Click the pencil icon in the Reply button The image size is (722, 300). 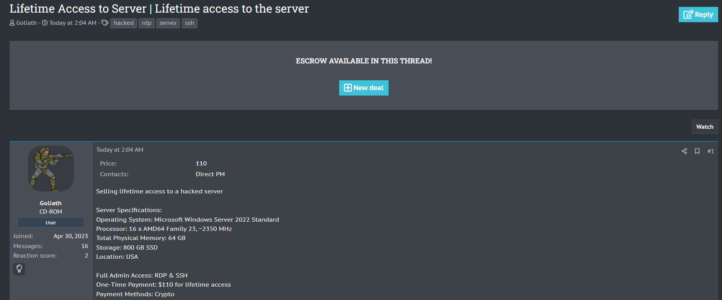tap(688, 15)
